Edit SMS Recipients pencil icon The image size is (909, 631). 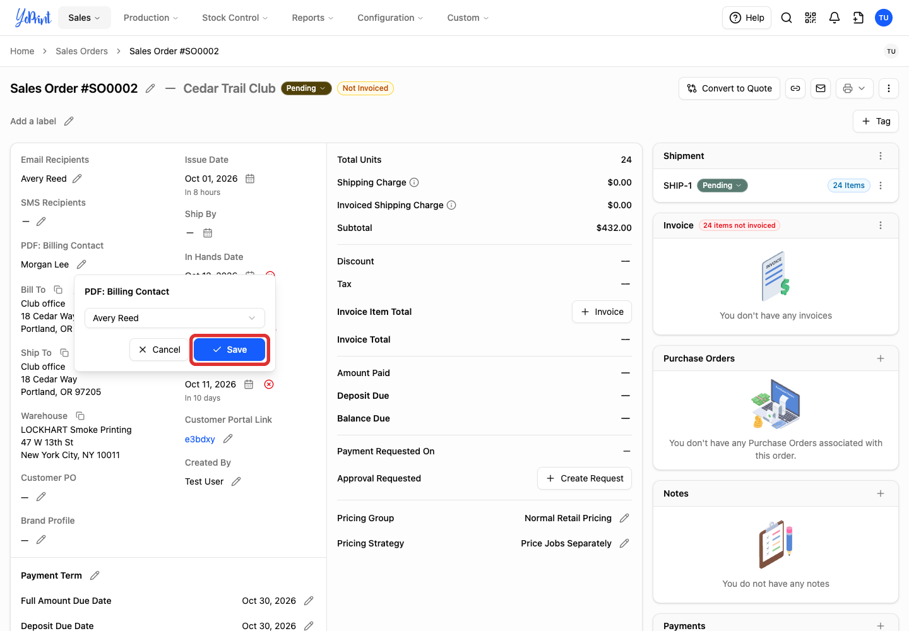pos(41,221)
